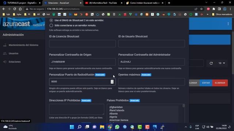Select 'Sólo conectarse a un servidor remoto' option
234x131 pixels.
(x=51, y=25)
